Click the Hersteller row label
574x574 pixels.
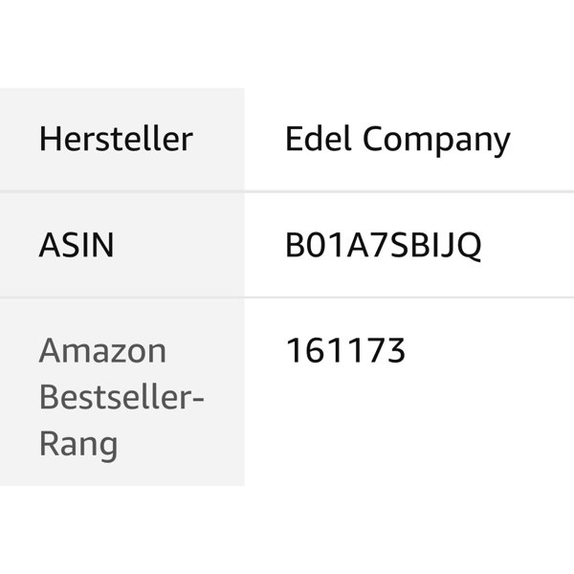(115, 140)
